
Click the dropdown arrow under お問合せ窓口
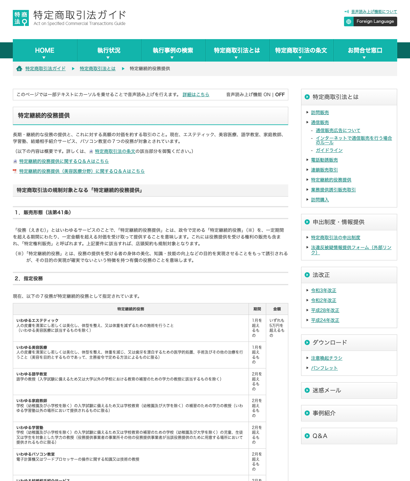[364, 58]
